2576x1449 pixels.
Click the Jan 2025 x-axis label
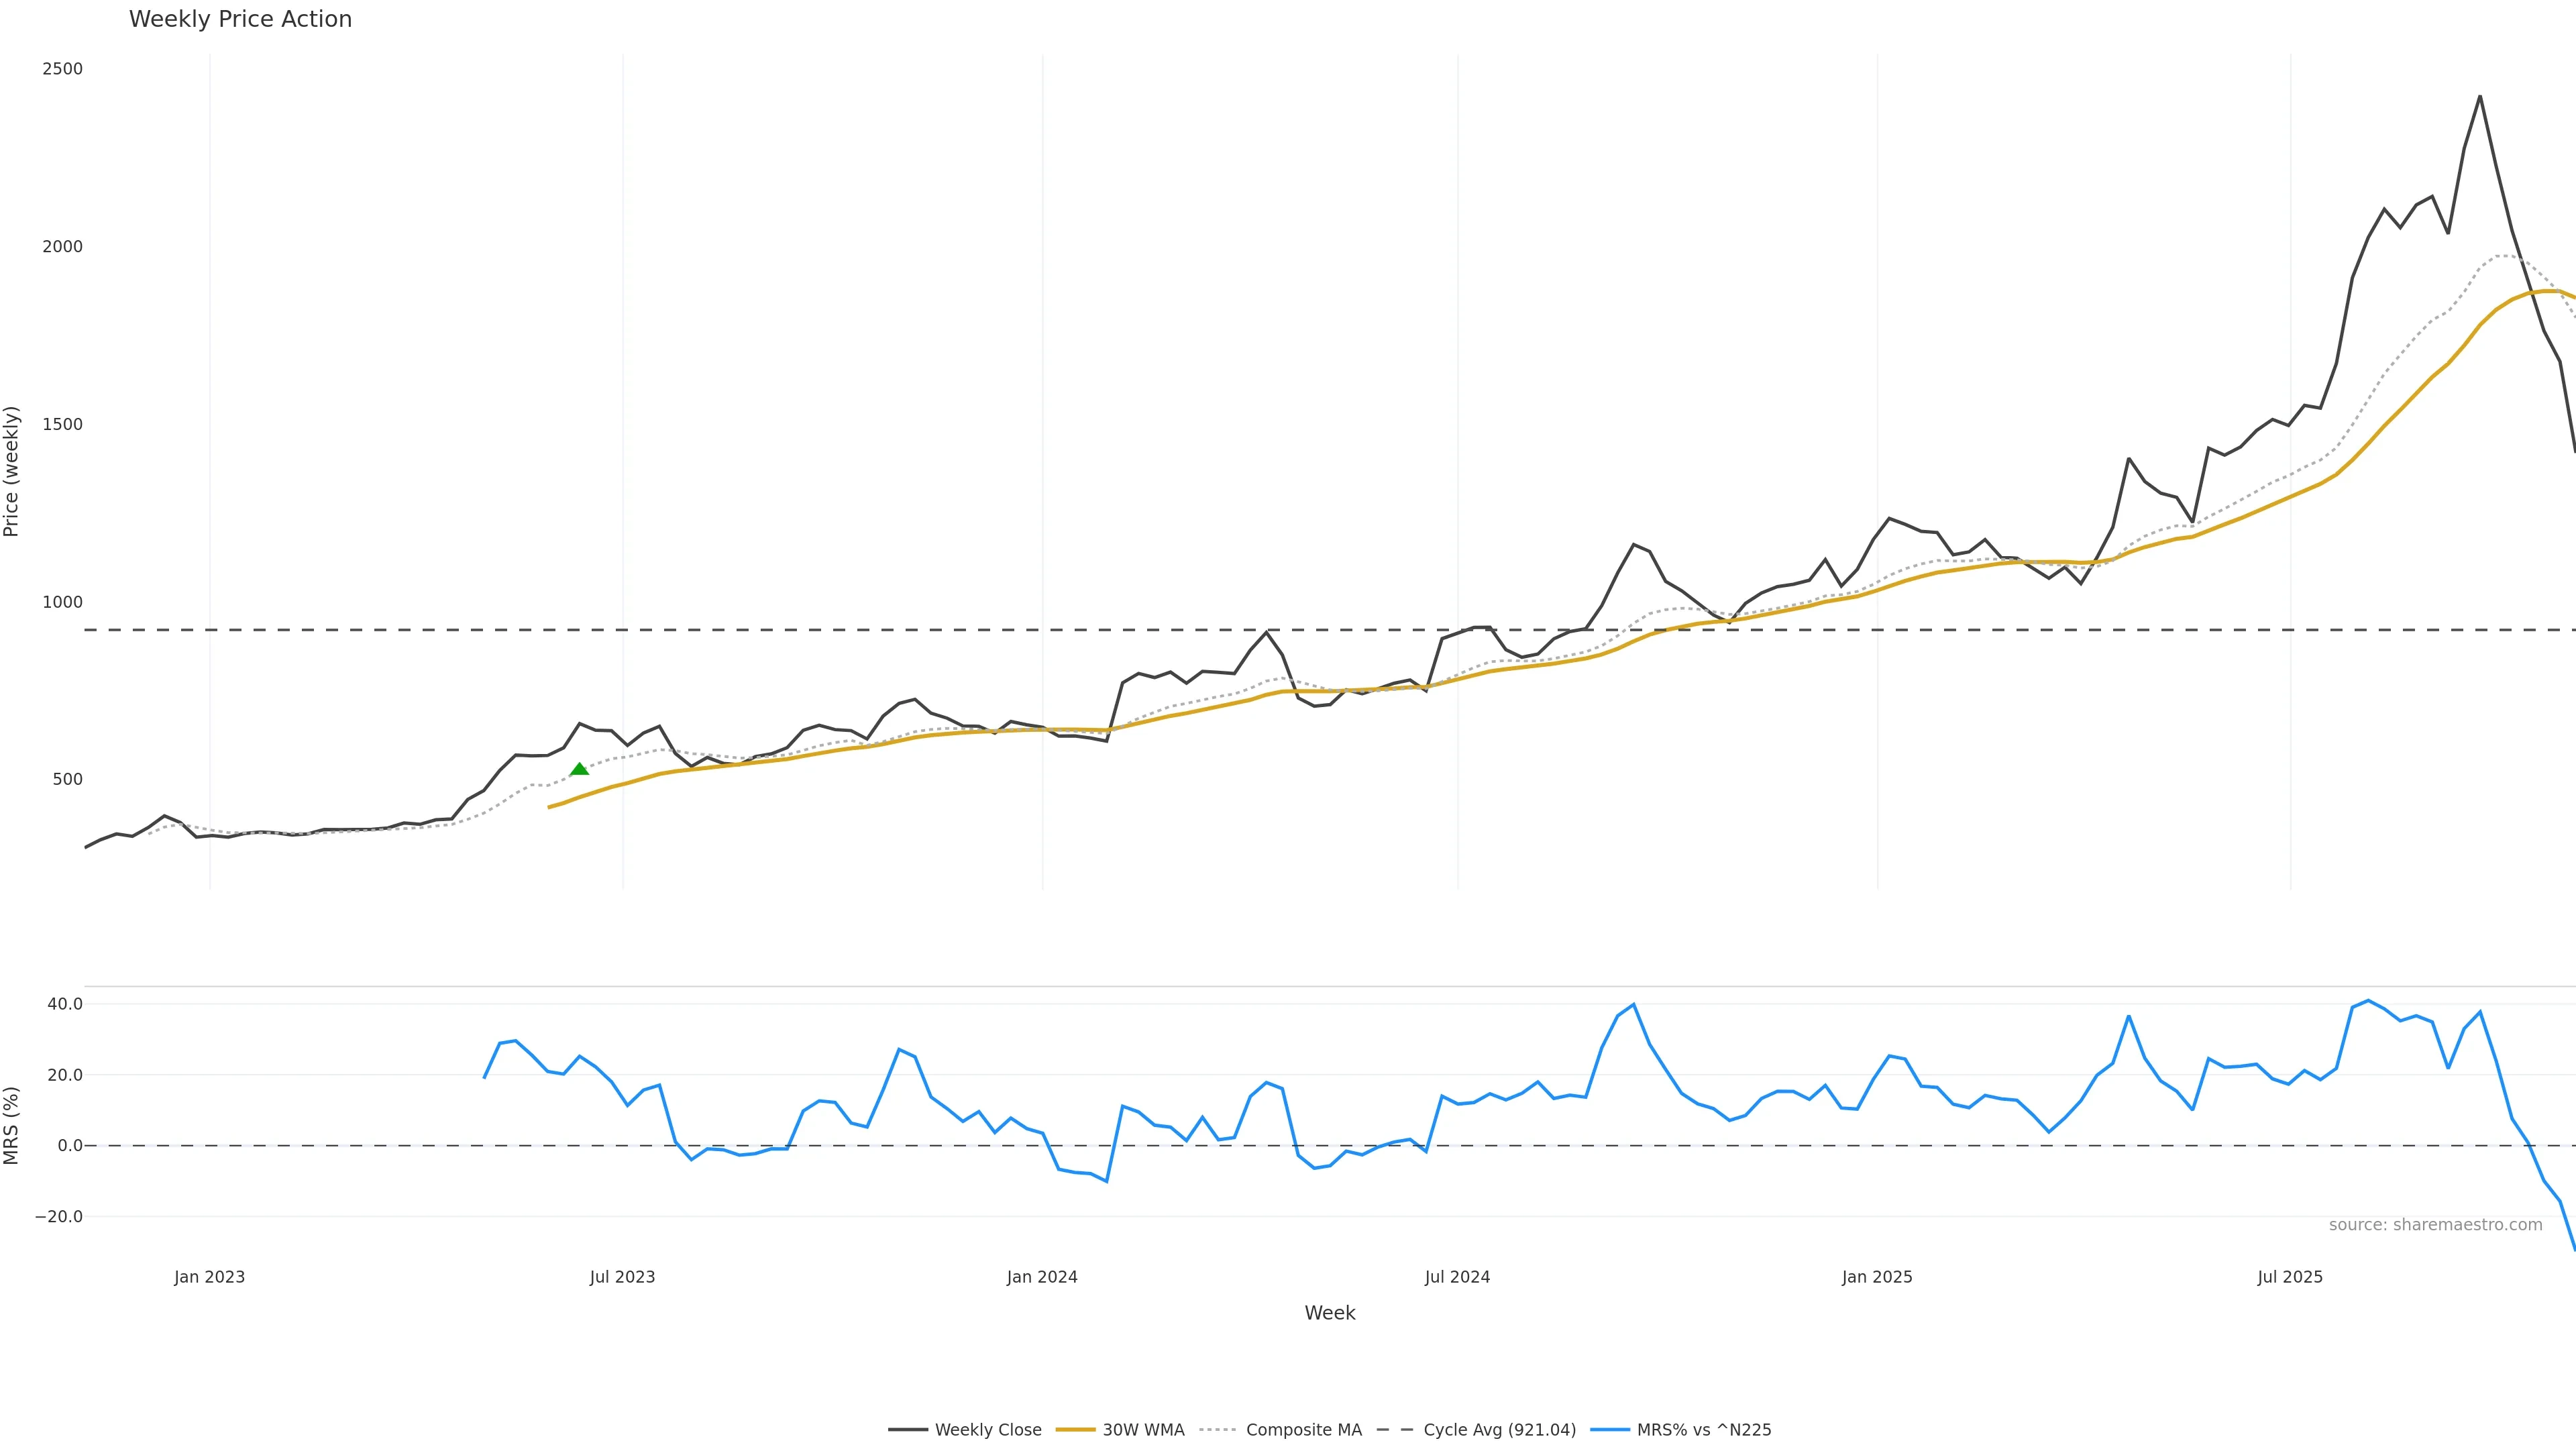click(x=1877, y=1277)
